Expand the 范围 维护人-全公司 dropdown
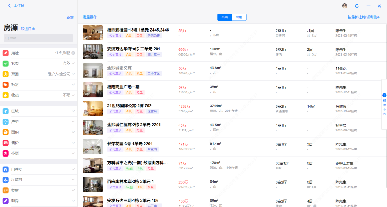 coord(73,74)
